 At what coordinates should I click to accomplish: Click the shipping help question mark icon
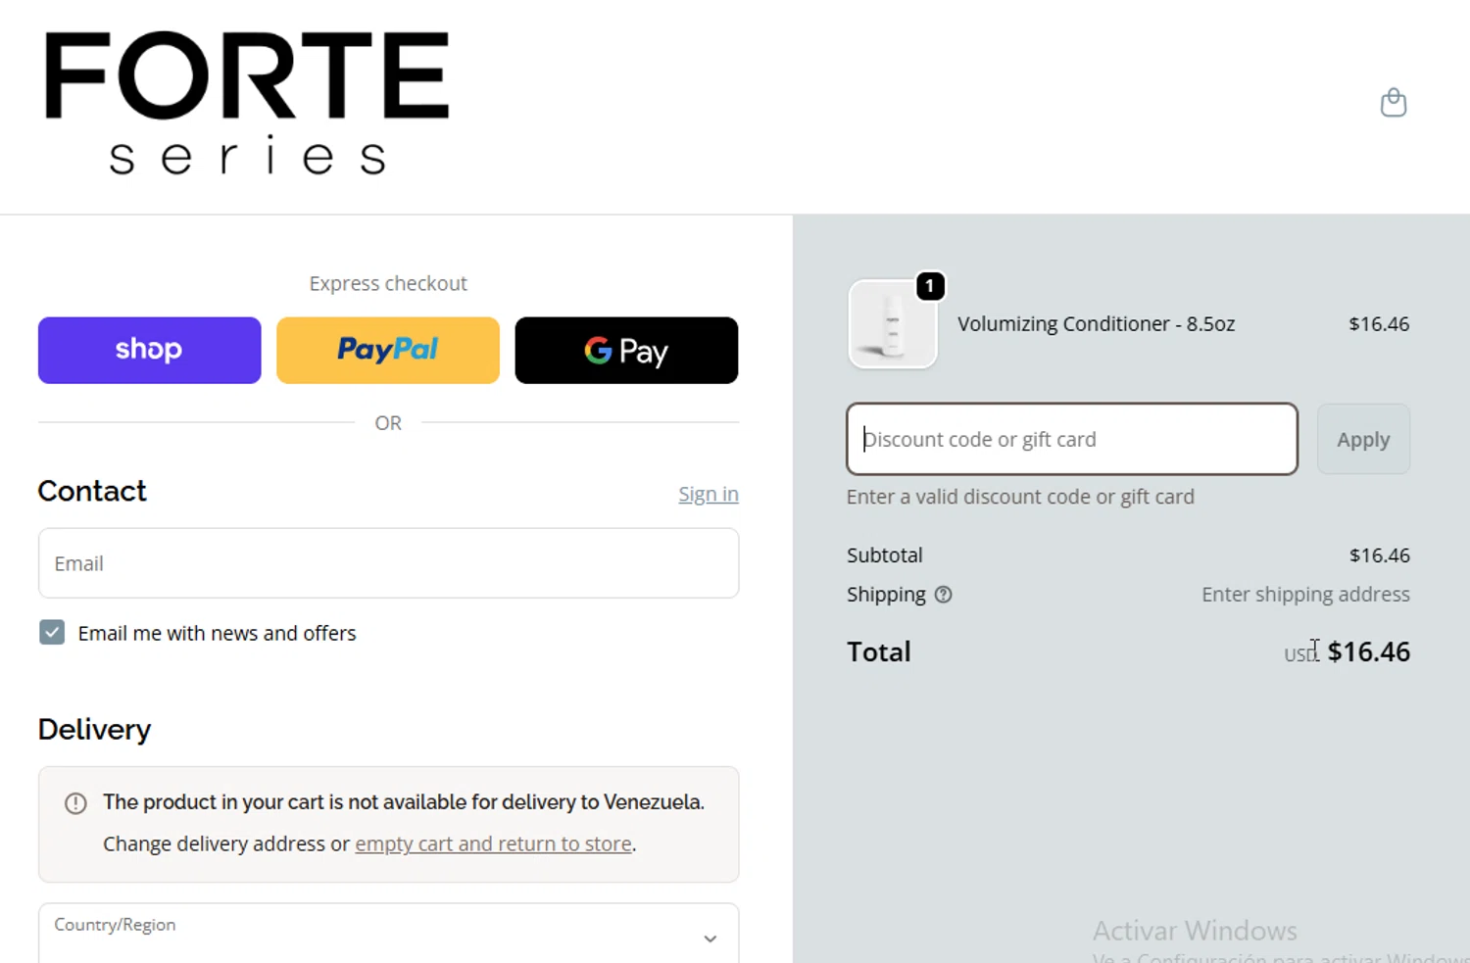click(943, 595)
